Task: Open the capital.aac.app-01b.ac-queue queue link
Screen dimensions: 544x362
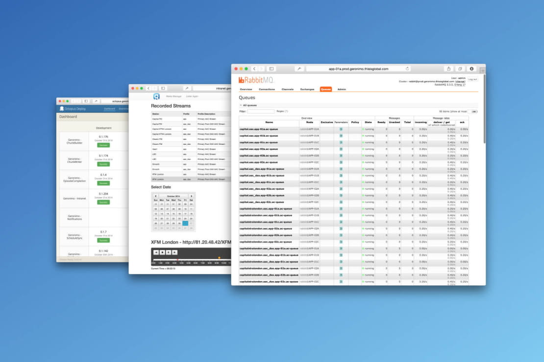Action: coord(258,136)
